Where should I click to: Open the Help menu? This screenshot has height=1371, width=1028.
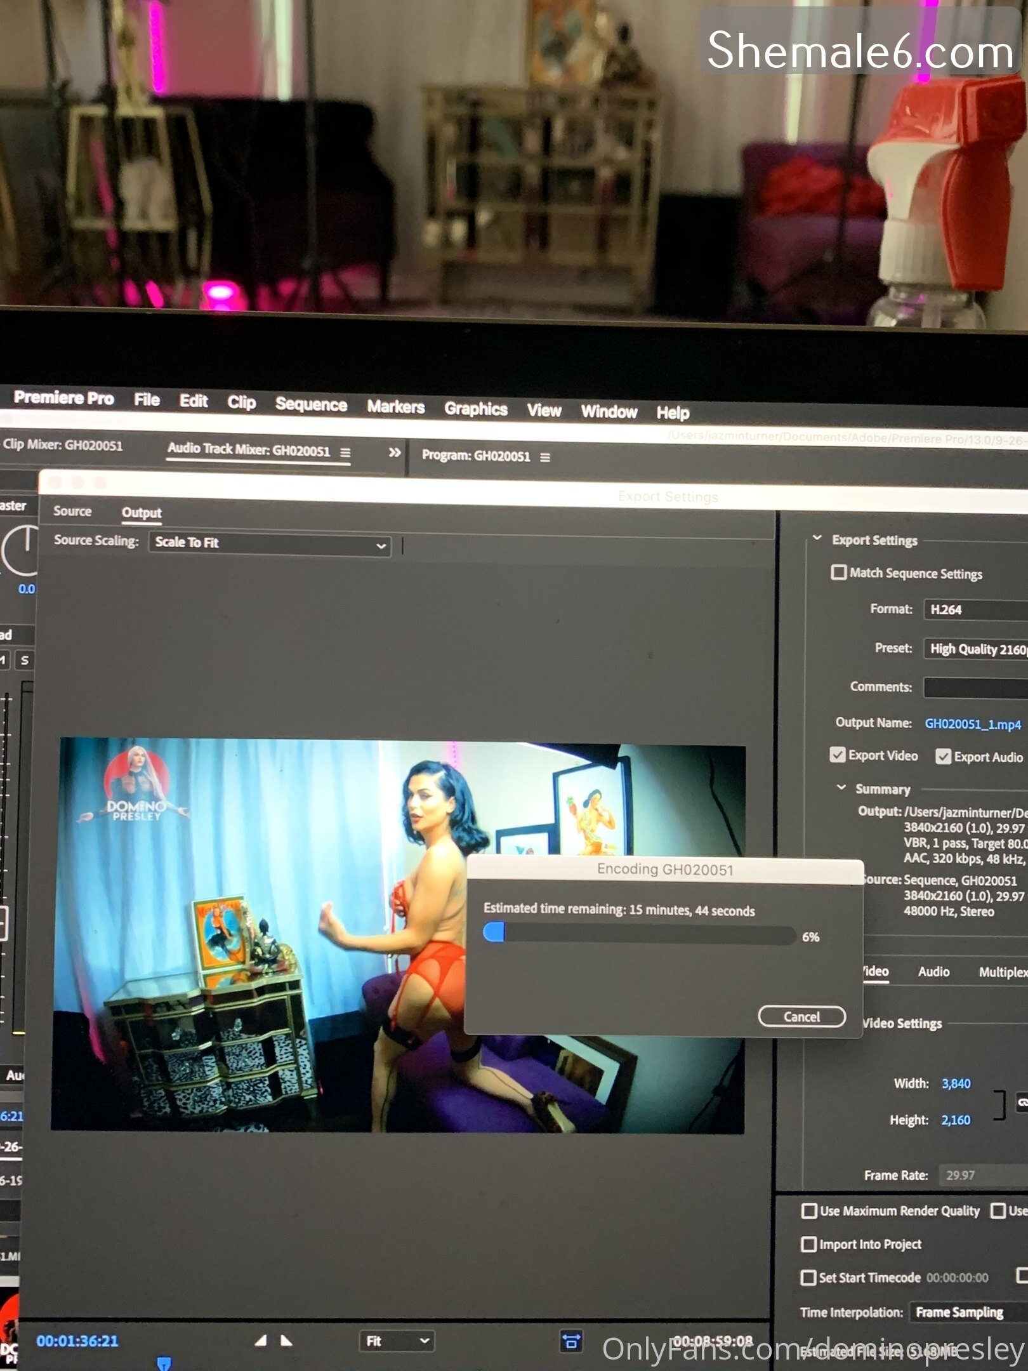click(x=673, y=413)
